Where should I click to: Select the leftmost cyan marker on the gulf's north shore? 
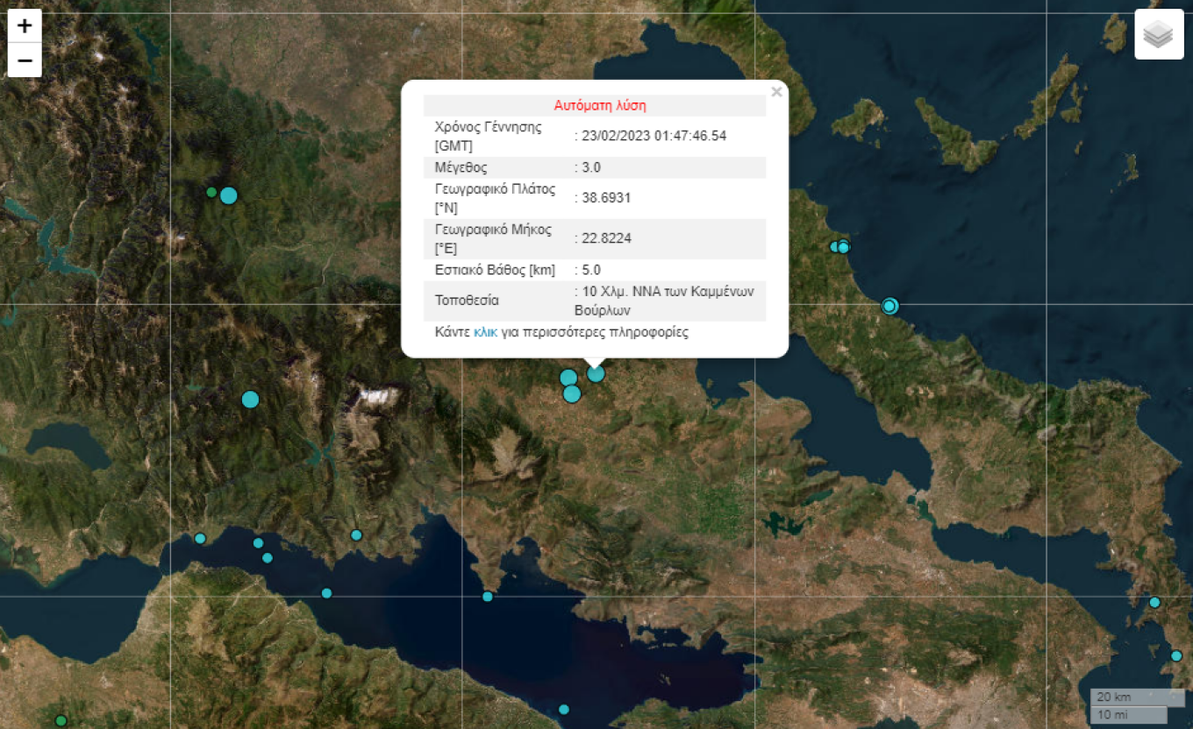click(200, 538)
